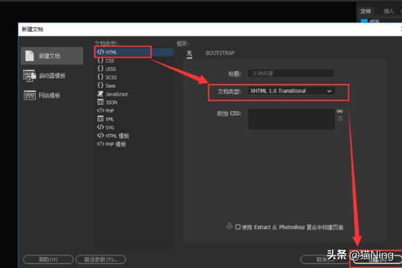Viewport: 402px width, 268px height.
Task: Choose LESS document type
Action: pyautogui.click(x=107, y=69)
